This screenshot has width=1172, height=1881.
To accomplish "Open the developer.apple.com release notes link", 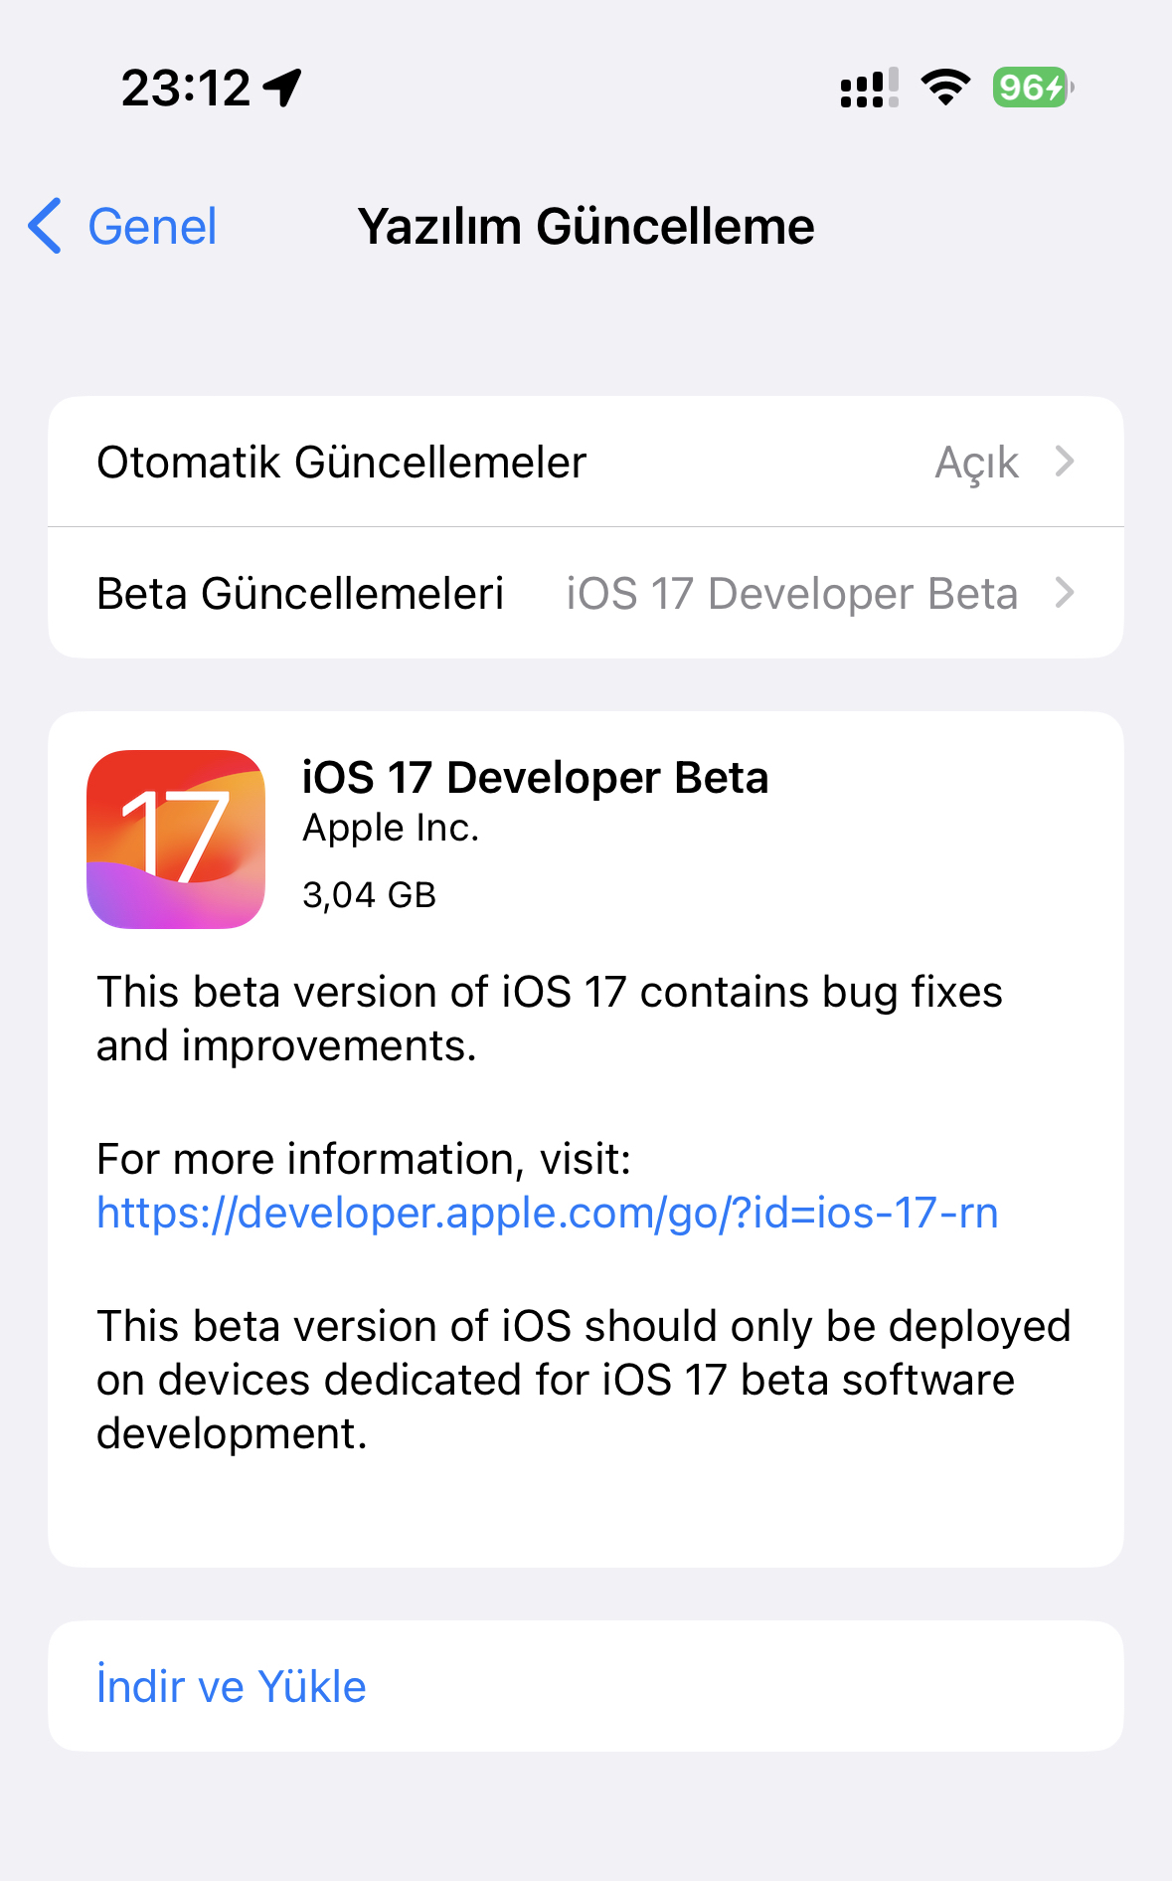I will (x=548, y=1213).
